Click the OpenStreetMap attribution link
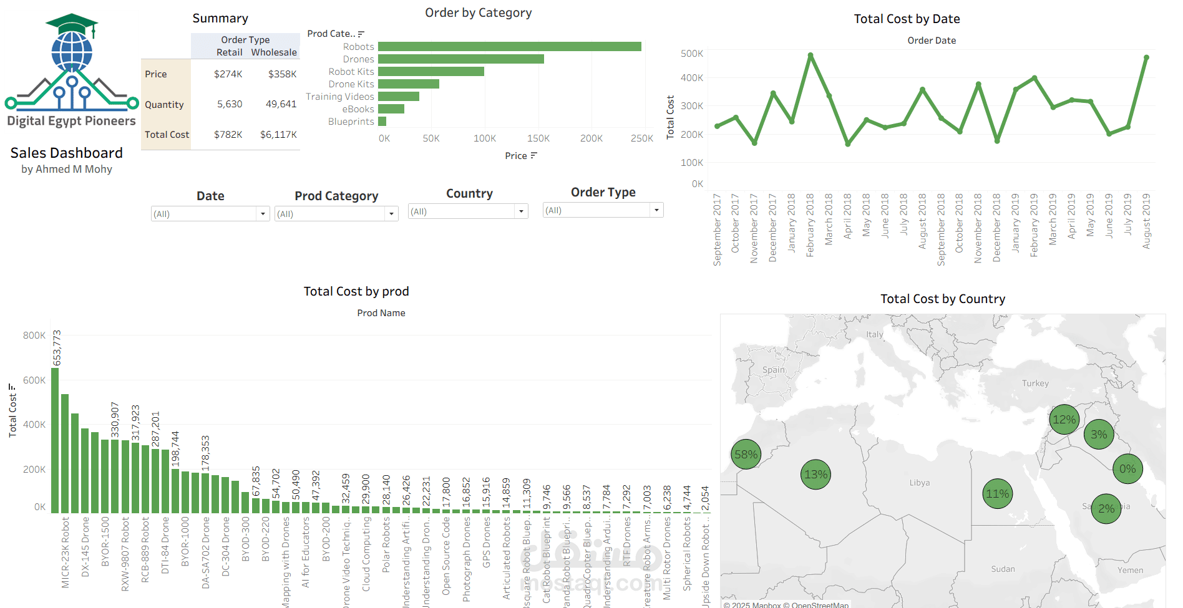 click(816, 604)
